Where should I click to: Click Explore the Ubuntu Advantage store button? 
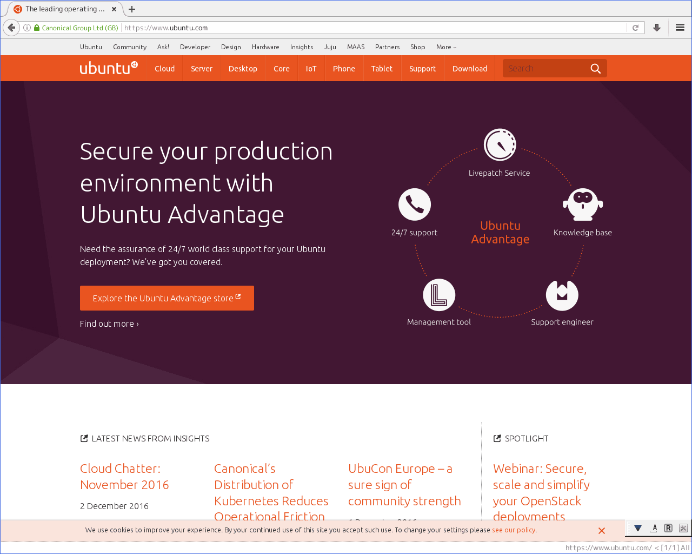click(167, 298)
